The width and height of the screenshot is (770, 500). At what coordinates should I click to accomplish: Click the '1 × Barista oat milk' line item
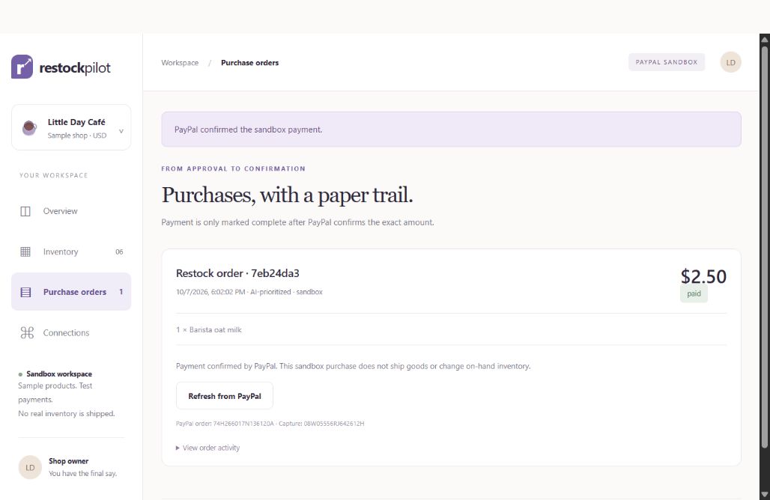(x=209, y=330)
